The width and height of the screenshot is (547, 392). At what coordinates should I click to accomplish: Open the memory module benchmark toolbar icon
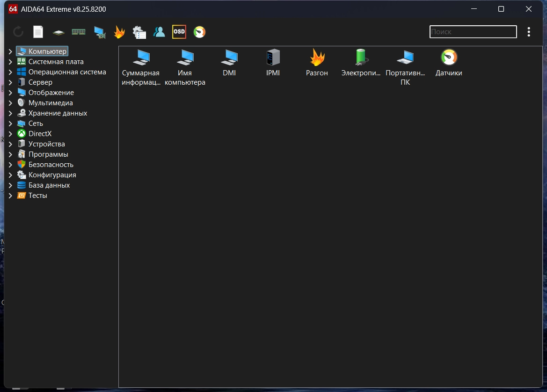point(78,32)
